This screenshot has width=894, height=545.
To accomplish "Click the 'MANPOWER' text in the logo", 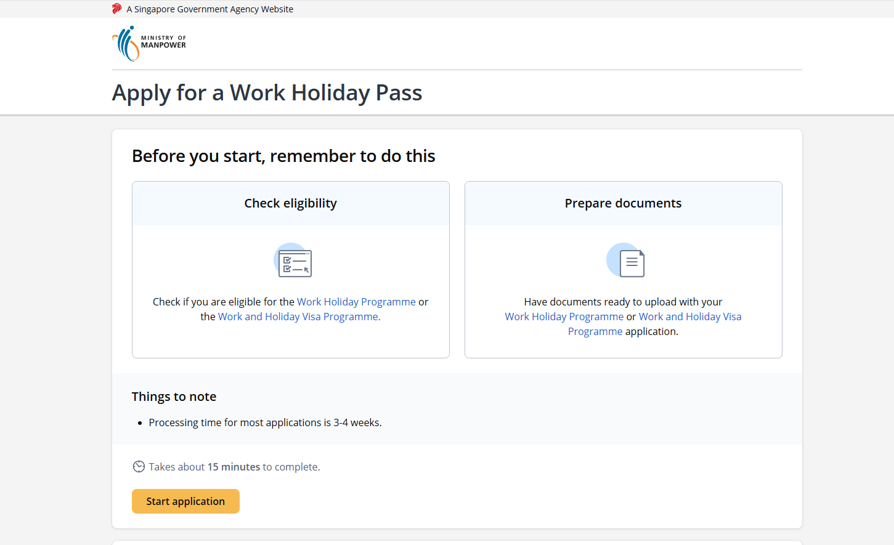I will click(x=163, y=45).
